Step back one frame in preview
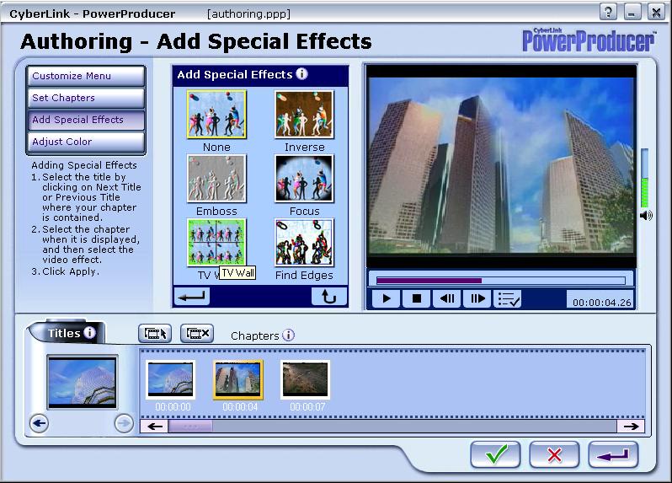The width and height of the screenshot is (672, 483). coord(446,298)
